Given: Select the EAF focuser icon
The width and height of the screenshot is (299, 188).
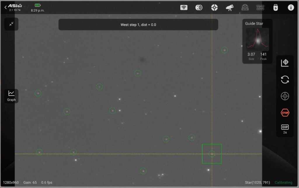Looking at the screenshot, I should coord(260,8).
